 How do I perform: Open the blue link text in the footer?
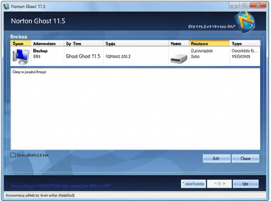(61, 186)
